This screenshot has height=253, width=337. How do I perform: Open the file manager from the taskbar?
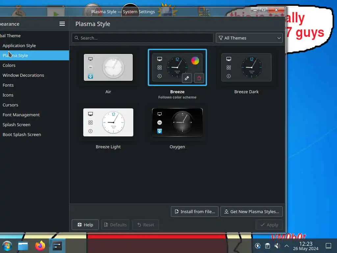pos(23,246)
